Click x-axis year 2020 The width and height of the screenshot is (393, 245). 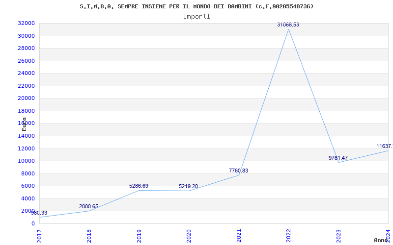click(x=189, y=236)
